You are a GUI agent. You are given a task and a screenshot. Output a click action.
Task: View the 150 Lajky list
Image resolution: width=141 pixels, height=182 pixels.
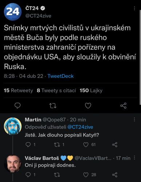(x=91, y=91)
